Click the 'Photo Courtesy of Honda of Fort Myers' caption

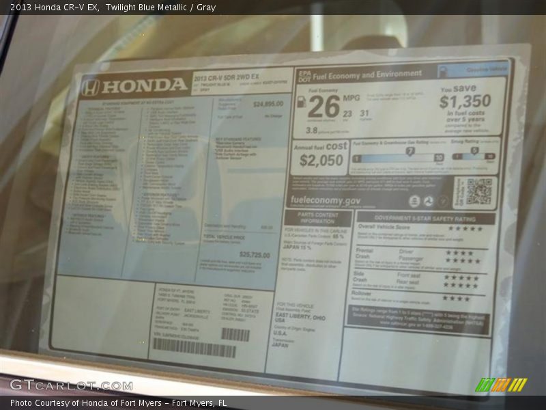pyautogui.click(x=86, y=403)
